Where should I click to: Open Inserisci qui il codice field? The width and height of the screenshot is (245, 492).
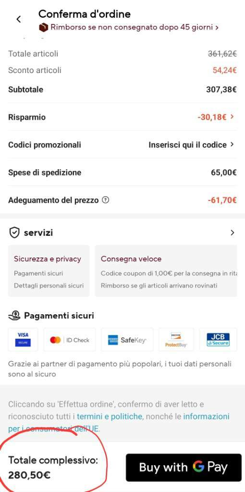(x=191, y=145)
